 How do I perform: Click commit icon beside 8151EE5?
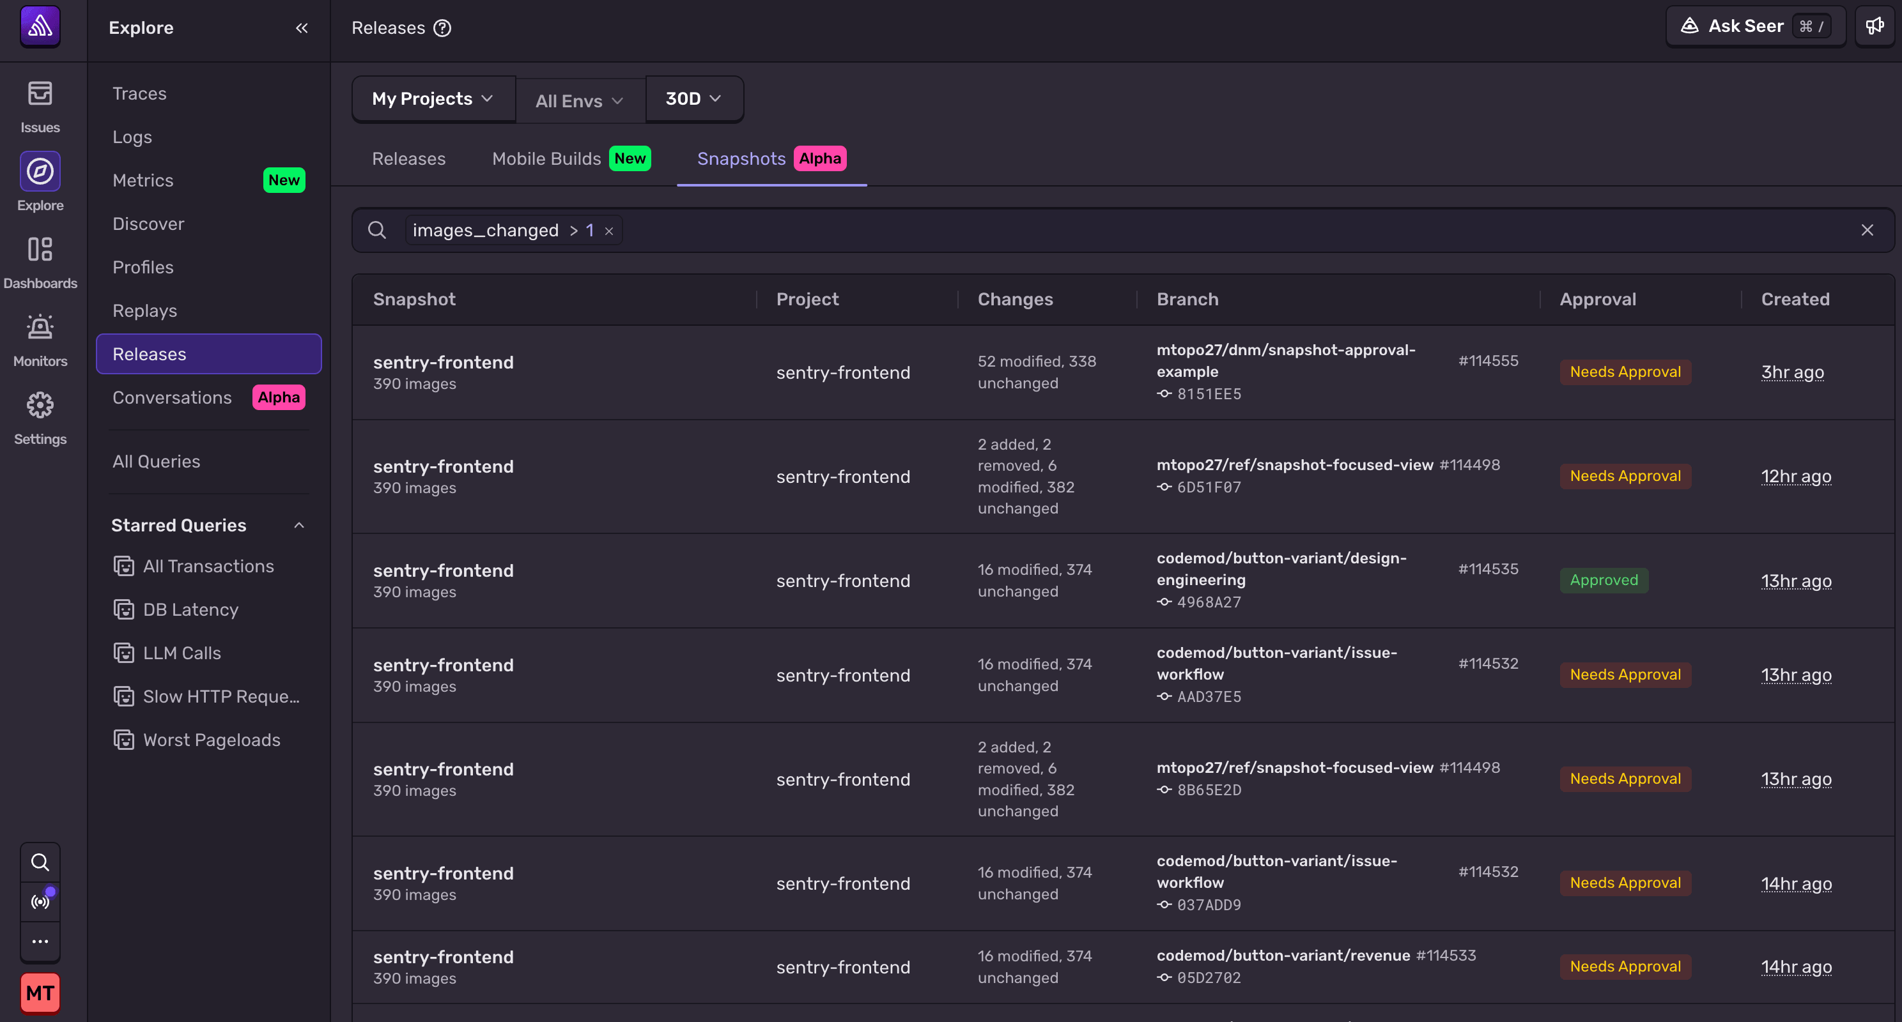pos(1164,394)
